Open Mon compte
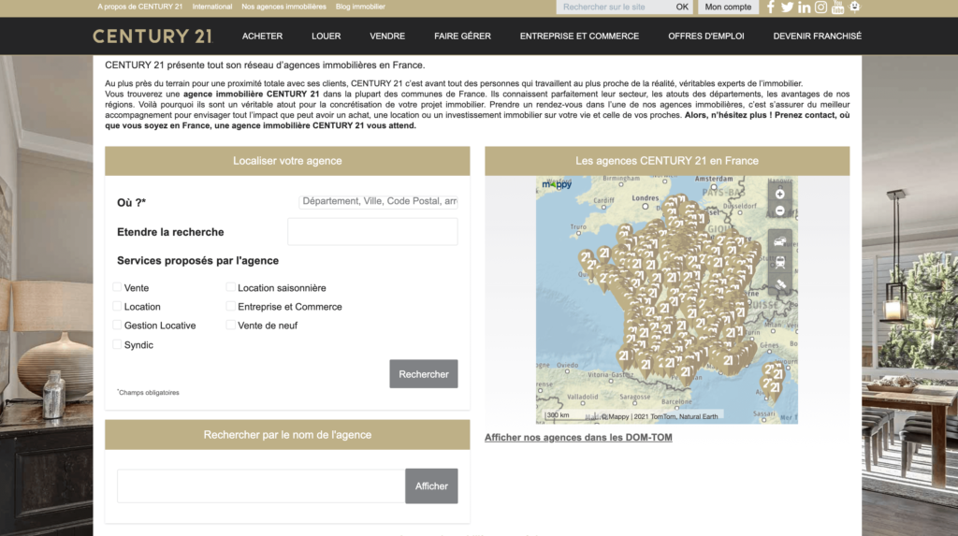Viewport: 958px width, 536px height. [x=728, y=7]
